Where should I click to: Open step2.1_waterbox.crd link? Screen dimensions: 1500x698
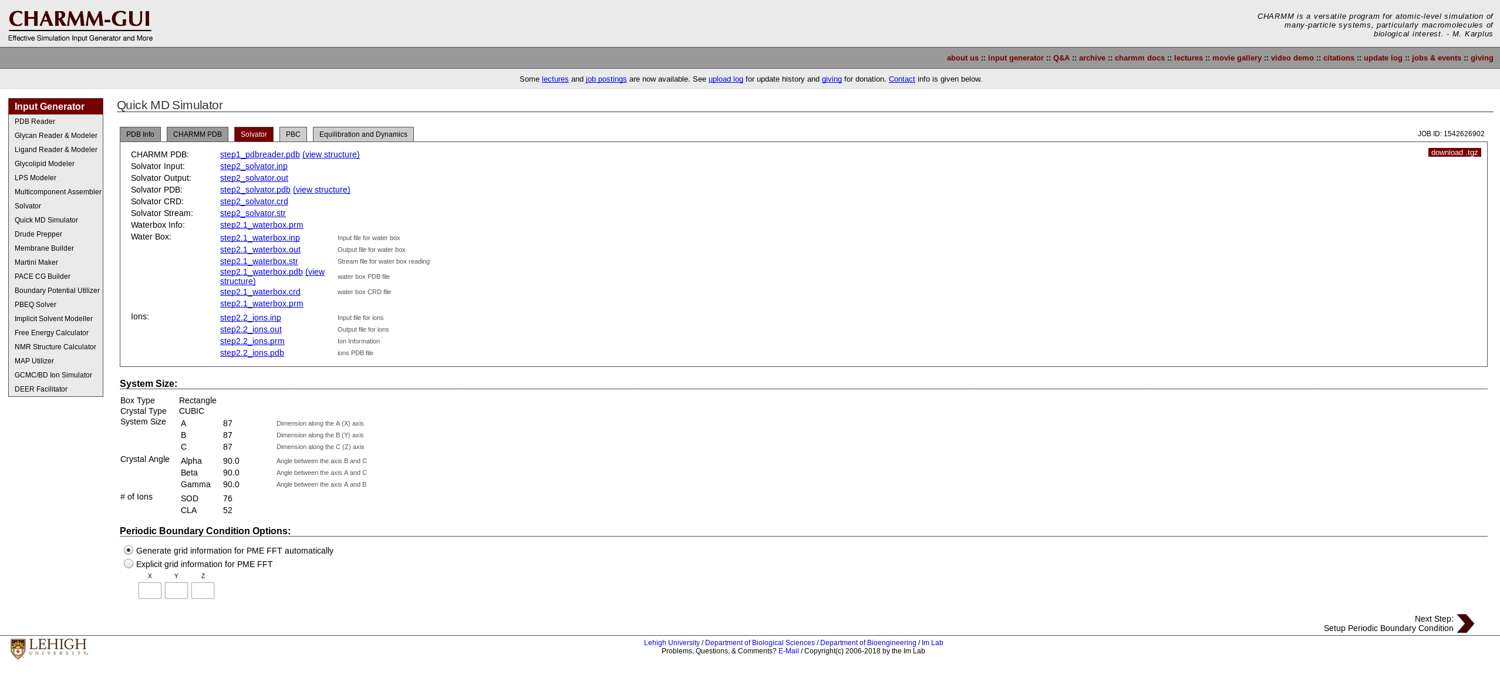[260, 292]
